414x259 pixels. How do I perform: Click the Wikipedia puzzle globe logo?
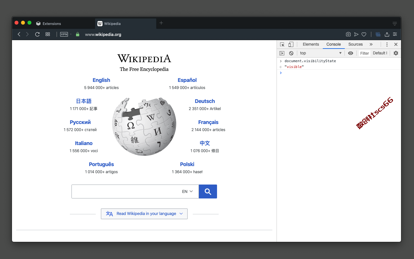point(144,126)
